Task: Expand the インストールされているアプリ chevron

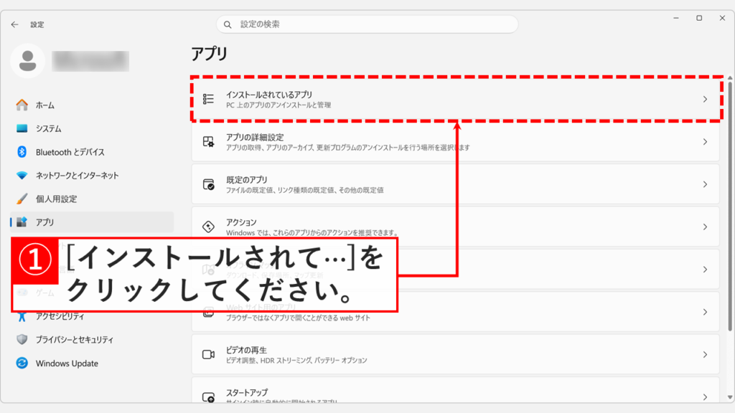Action: tap(705, 99)
